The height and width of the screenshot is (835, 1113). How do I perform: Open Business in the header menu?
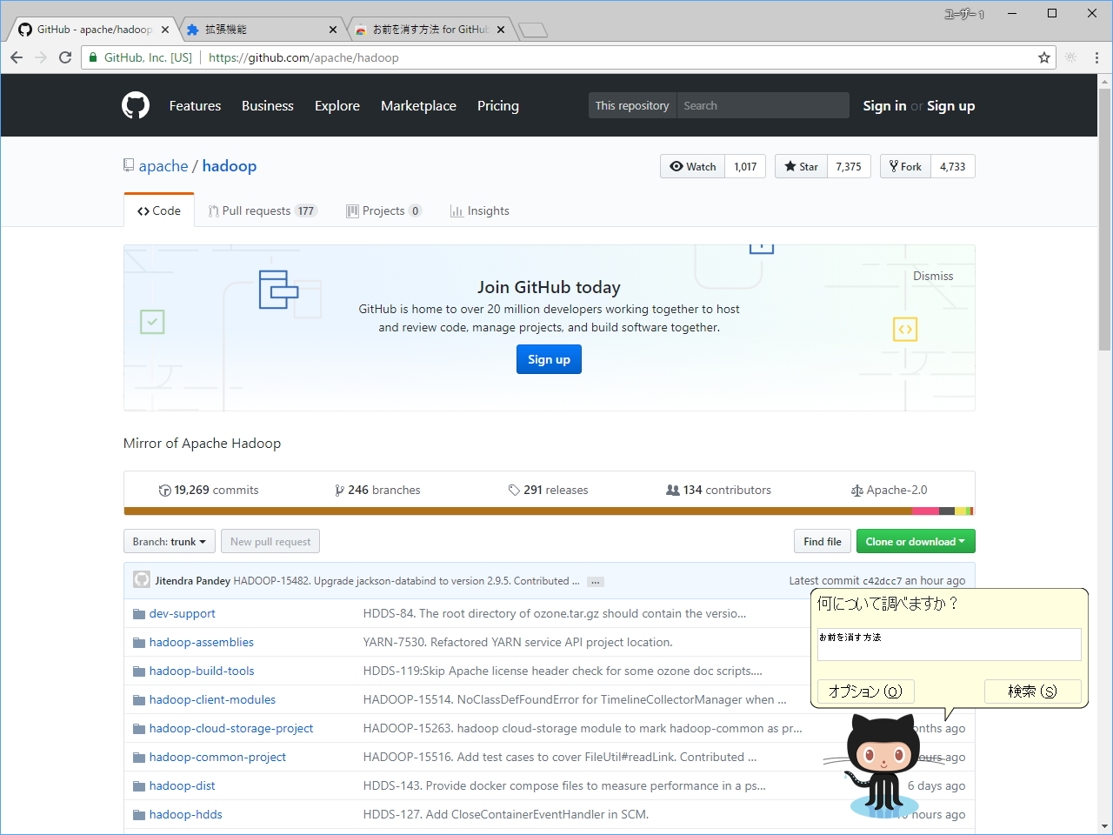pos(268,105)
